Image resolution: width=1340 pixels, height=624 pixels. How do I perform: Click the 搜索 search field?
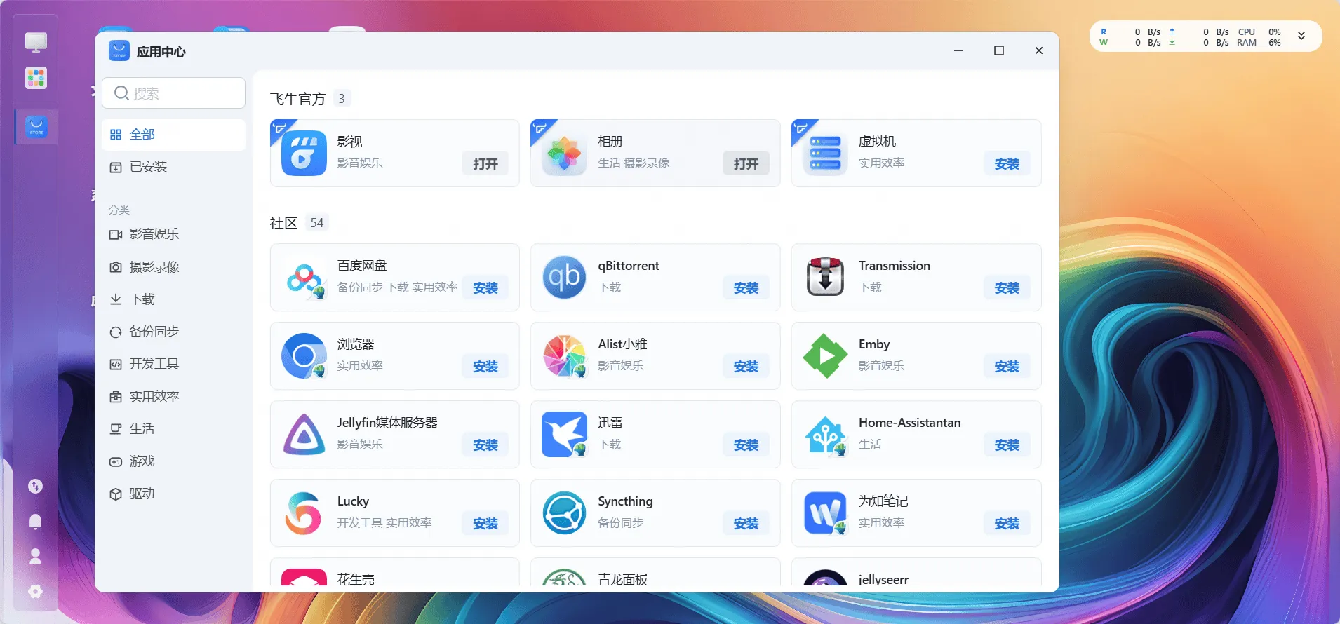[173, 93]
